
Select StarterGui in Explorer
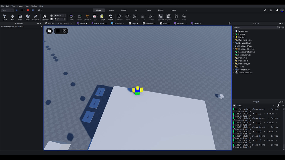[243, 58]
